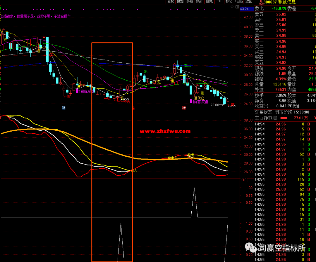Select the 14:55 trade at 25.00

285,189
